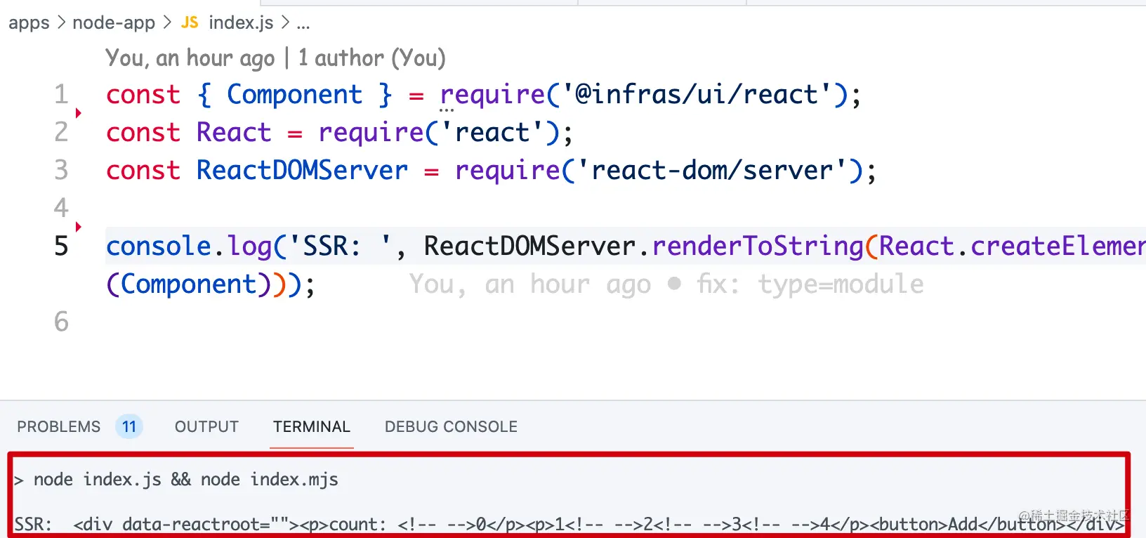The width and height of the screenshot is (1146, 538).
Task: Select node-app folder in breadcrumb
Action: click(x=114, y=22)
